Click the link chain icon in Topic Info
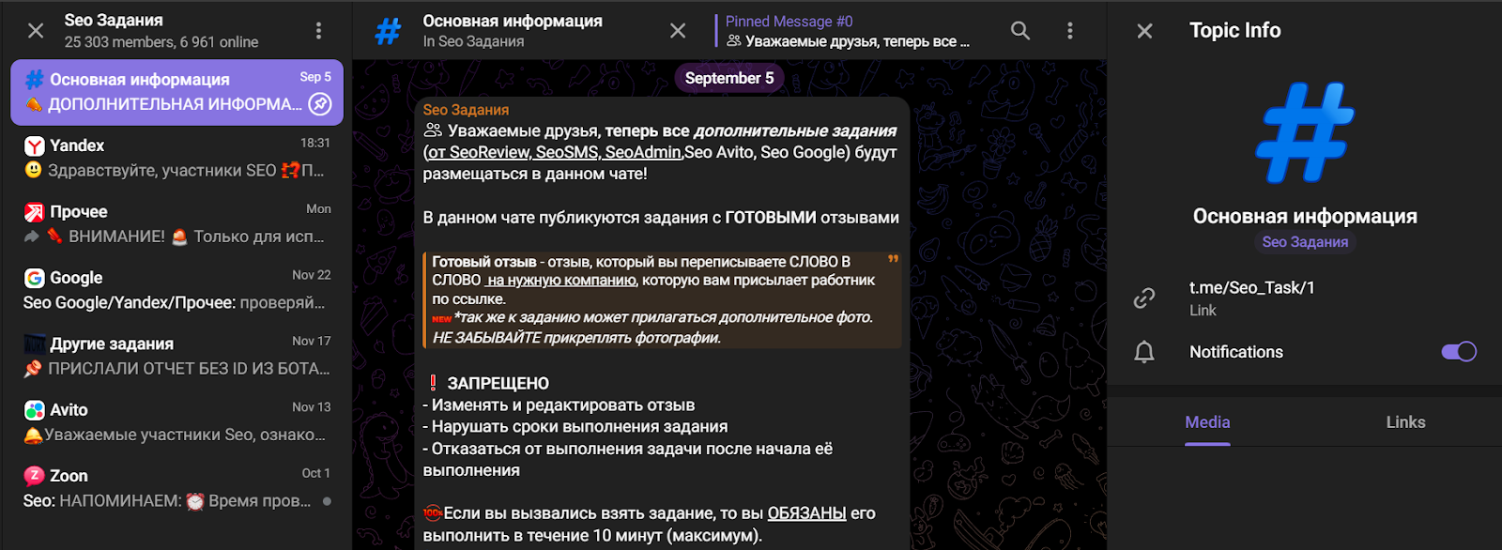 click(x=1144, y=298)
